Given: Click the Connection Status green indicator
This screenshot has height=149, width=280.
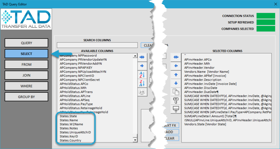Looking at the screenshot, I should point(266,16).
